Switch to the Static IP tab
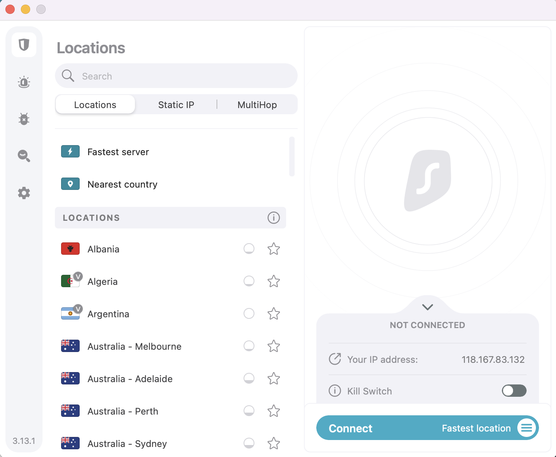Image resolution: width=556 pixels, height=457 pixels. (x=176, y=105)
